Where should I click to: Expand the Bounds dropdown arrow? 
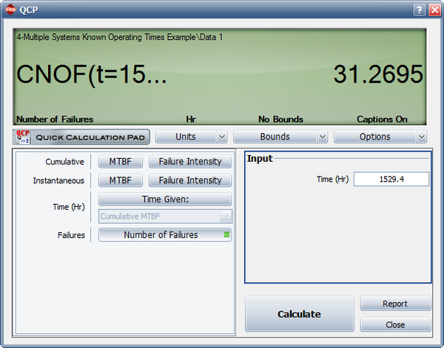point(322,137)
